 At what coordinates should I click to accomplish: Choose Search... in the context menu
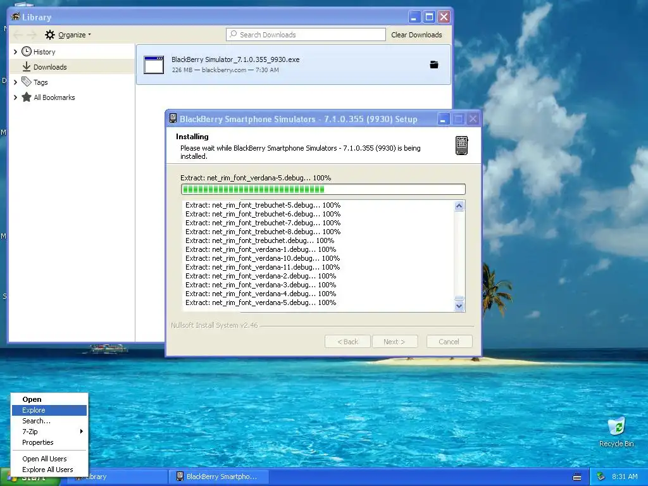coord(49,421)
